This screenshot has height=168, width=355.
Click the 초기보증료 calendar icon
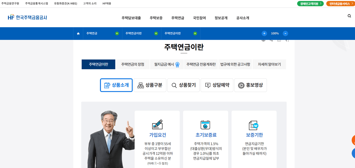click(x=205, y=125)
